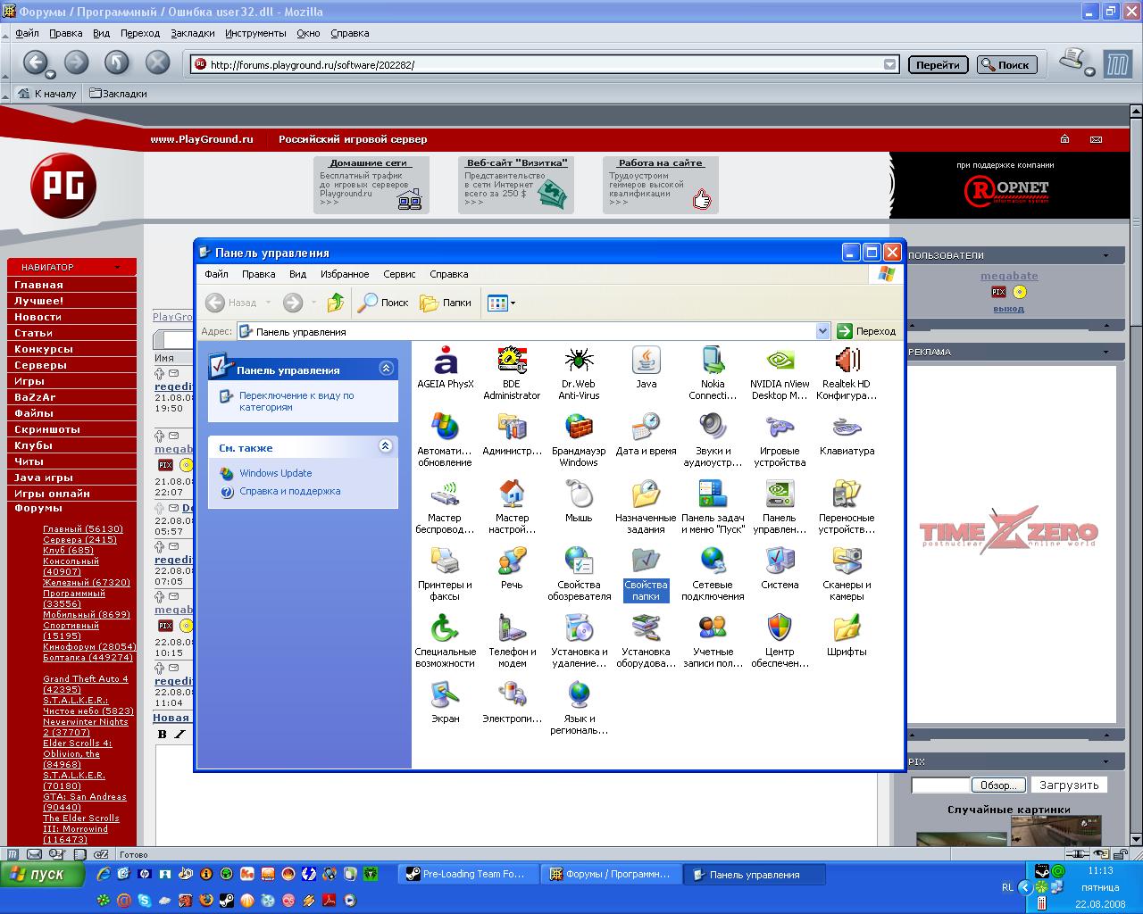Open the Windows Firewall (Брандмауэр) icon
The width and height of the screenshot is (1143, 914).
(579, 428)
